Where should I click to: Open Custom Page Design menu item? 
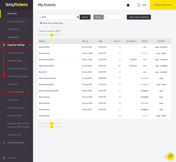[17, 68]
